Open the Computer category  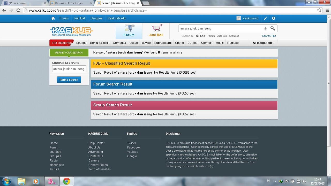(x=119, y=43)
